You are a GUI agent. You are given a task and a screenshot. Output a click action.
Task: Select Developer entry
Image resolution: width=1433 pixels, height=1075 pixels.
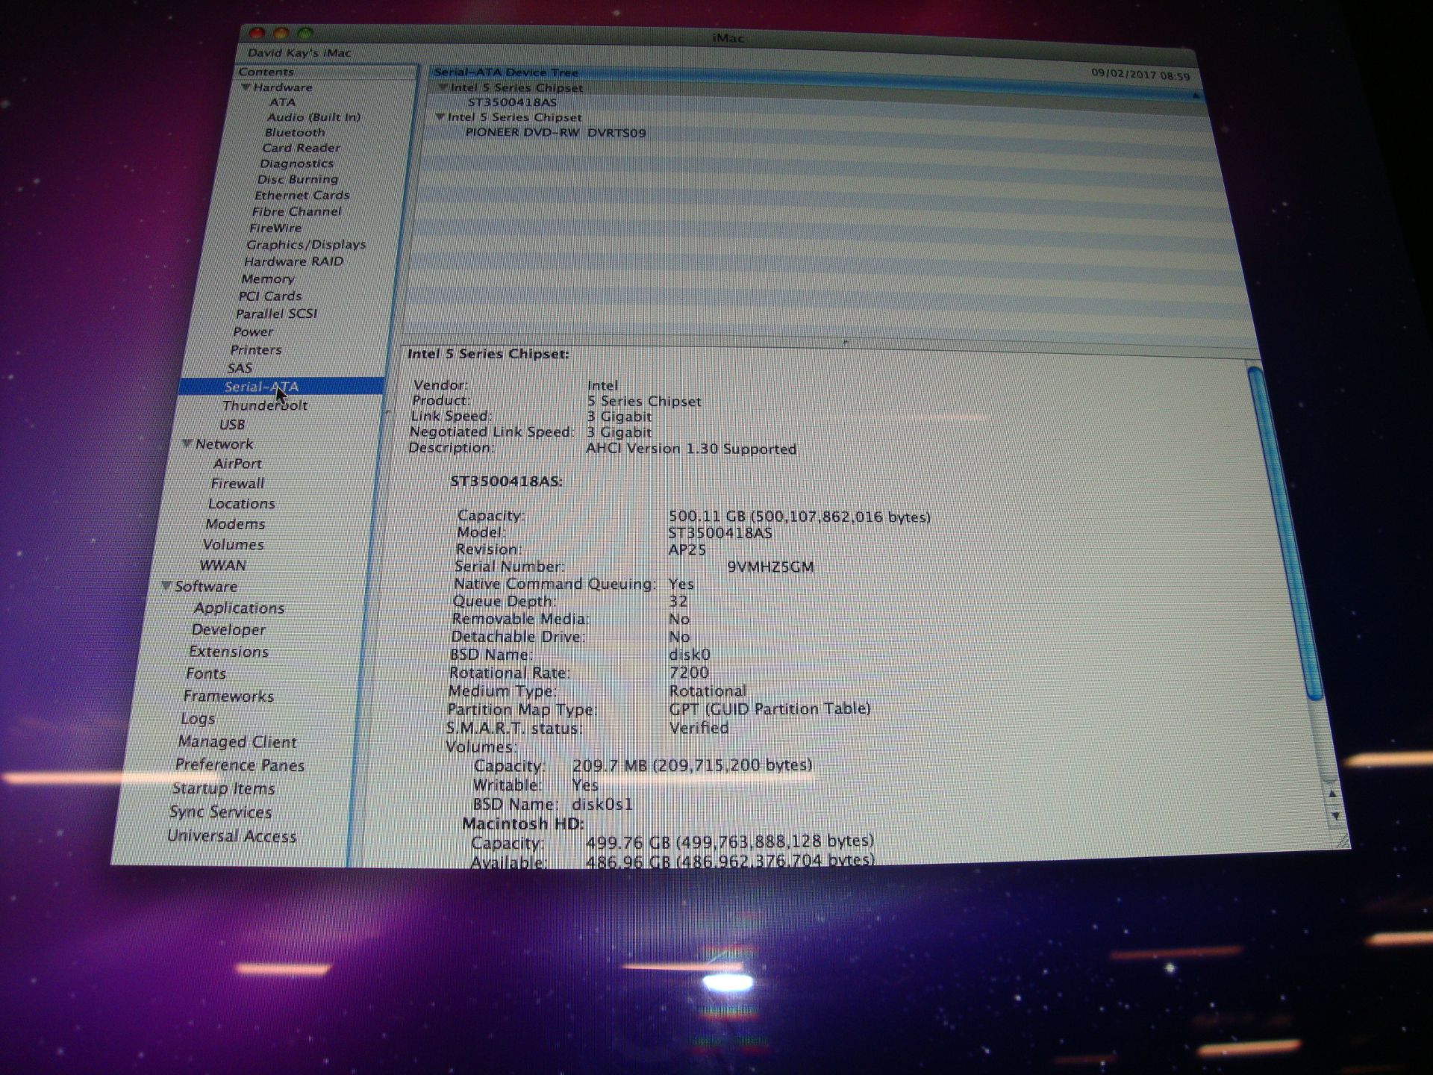[x=228, y=629]
